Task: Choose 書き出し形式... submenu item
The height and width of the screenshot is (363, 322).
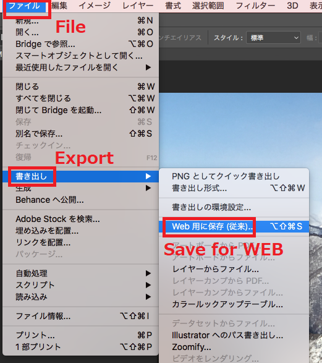Action: [x=234, y=188]
